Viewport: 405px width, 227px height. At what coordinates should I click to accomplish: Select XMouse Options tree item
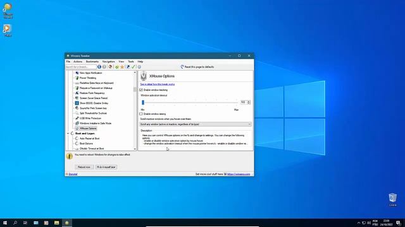pyautogui.click(x=88, y=129)
